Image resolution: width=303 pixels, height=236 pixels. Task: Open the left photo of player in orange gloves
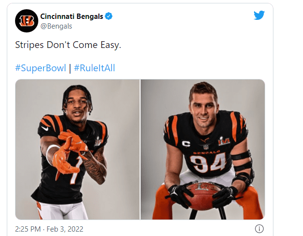click(x=78, y=149)
